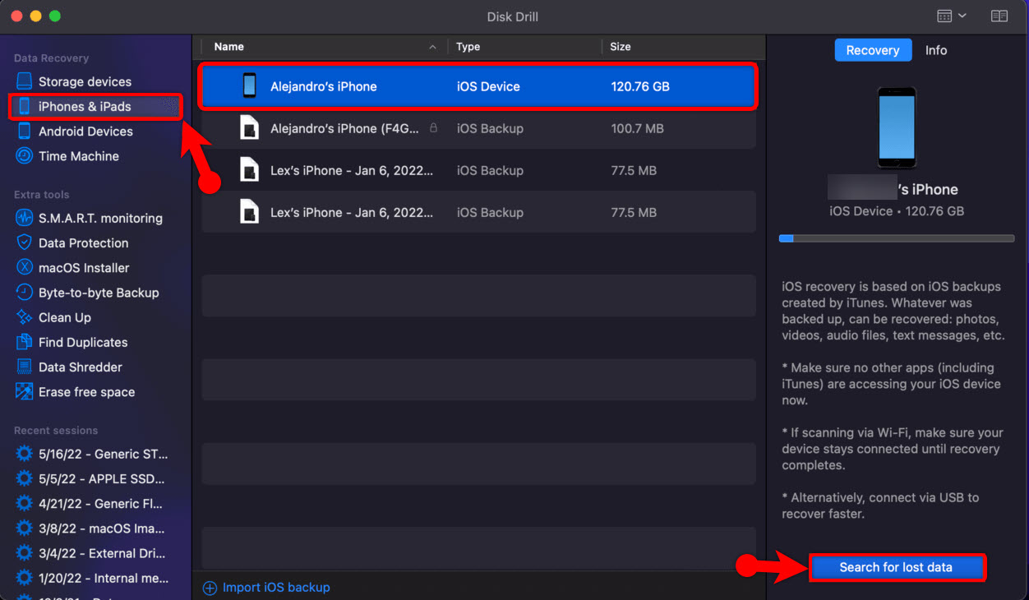This screenshot has width=1029, height=600.
Task: Toggle the side panel book icon
Action: click(999, 16)
